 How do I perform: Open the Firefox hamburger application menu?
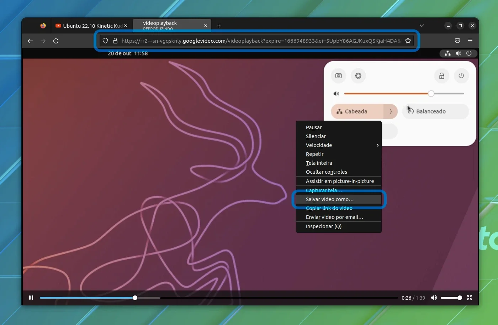click(x=470, y=41)
